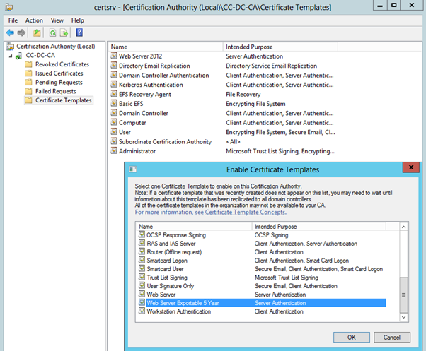Select the Revoked Certificates folder
426x351 pixels.
click(62, 64)
